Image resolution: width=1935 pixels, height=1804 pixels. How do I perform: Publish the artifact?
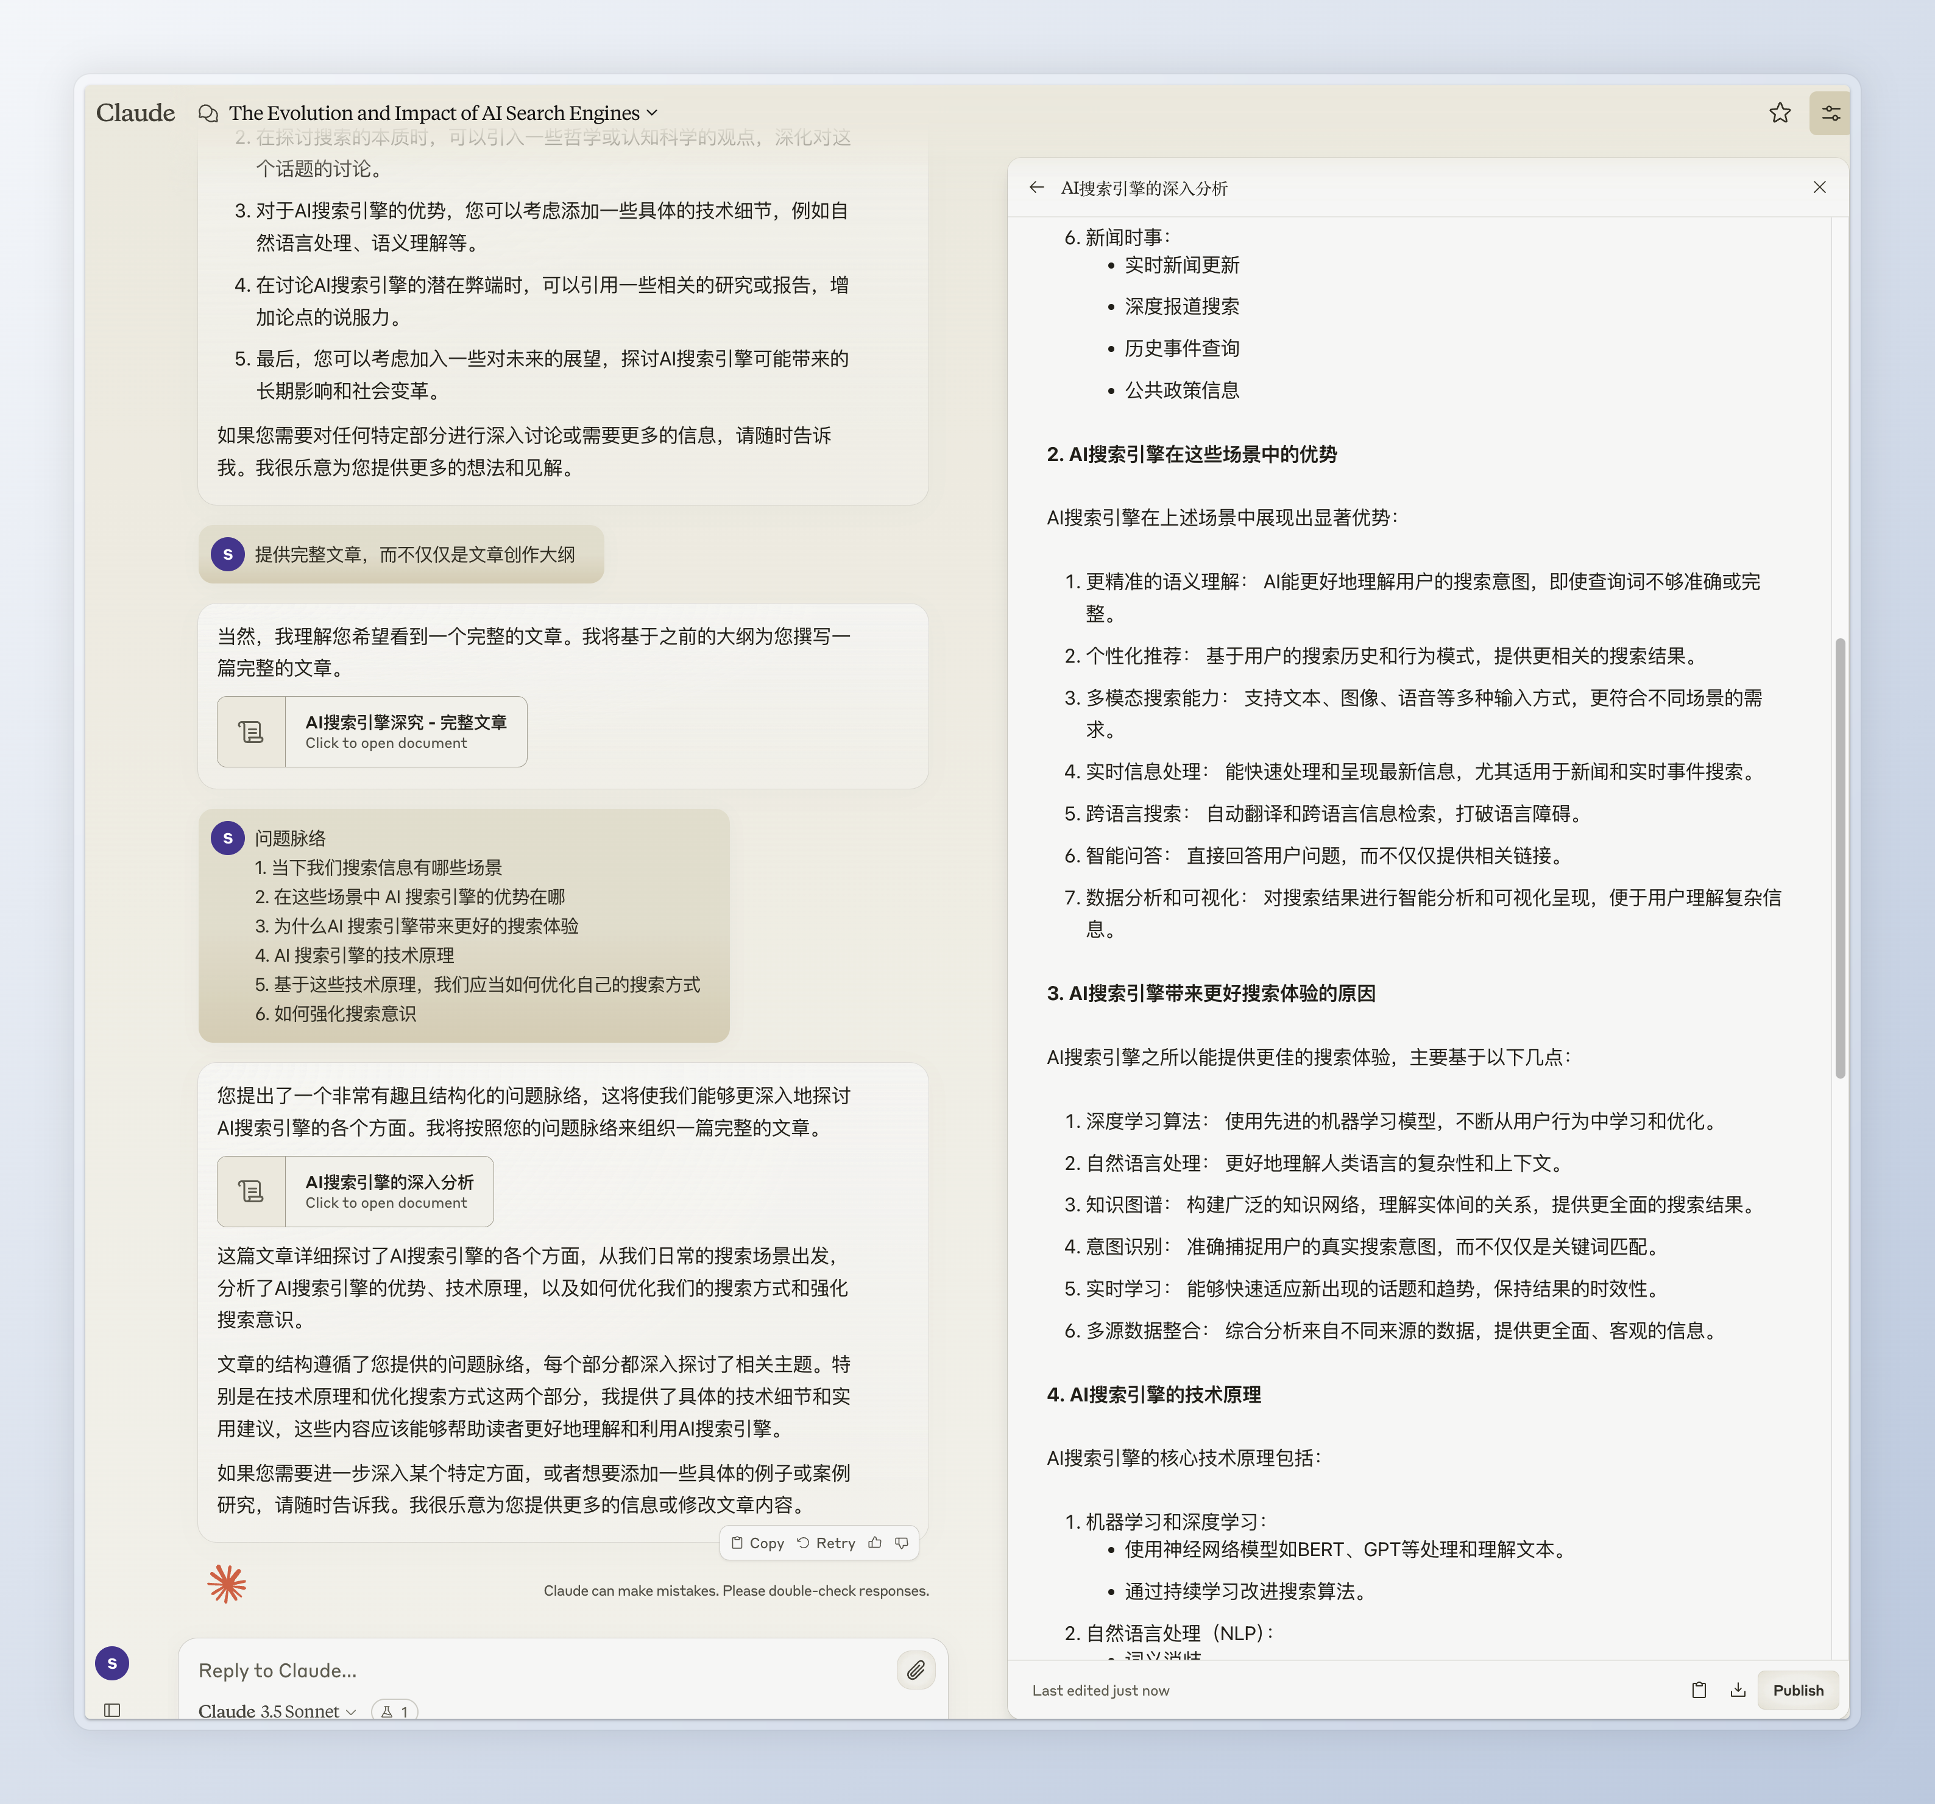[1798, 1690]
